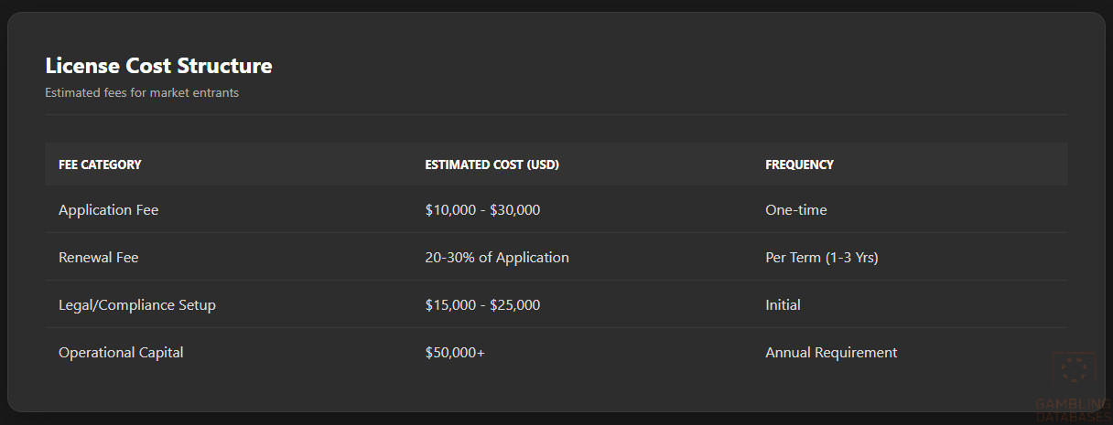Viewport: 1113px width, 425px height.
Task: Select the $50,000+ cost cell
Action: pyautogui.click(x=455, y=353)
